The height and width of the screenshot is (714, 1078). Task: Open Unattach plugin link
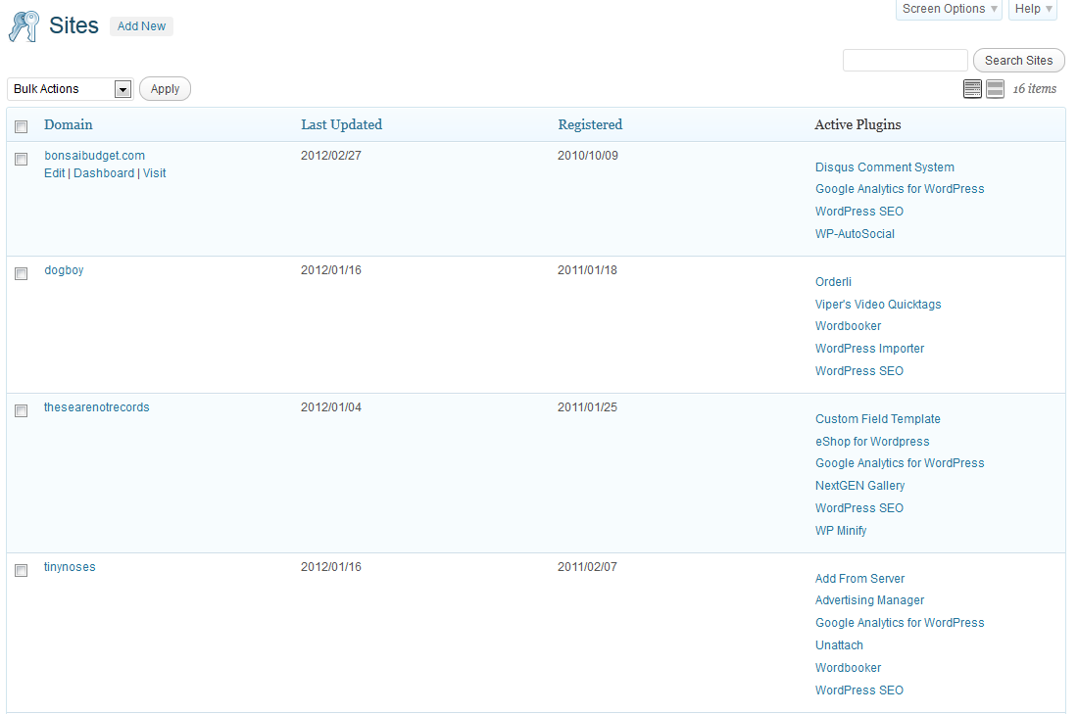839,644
